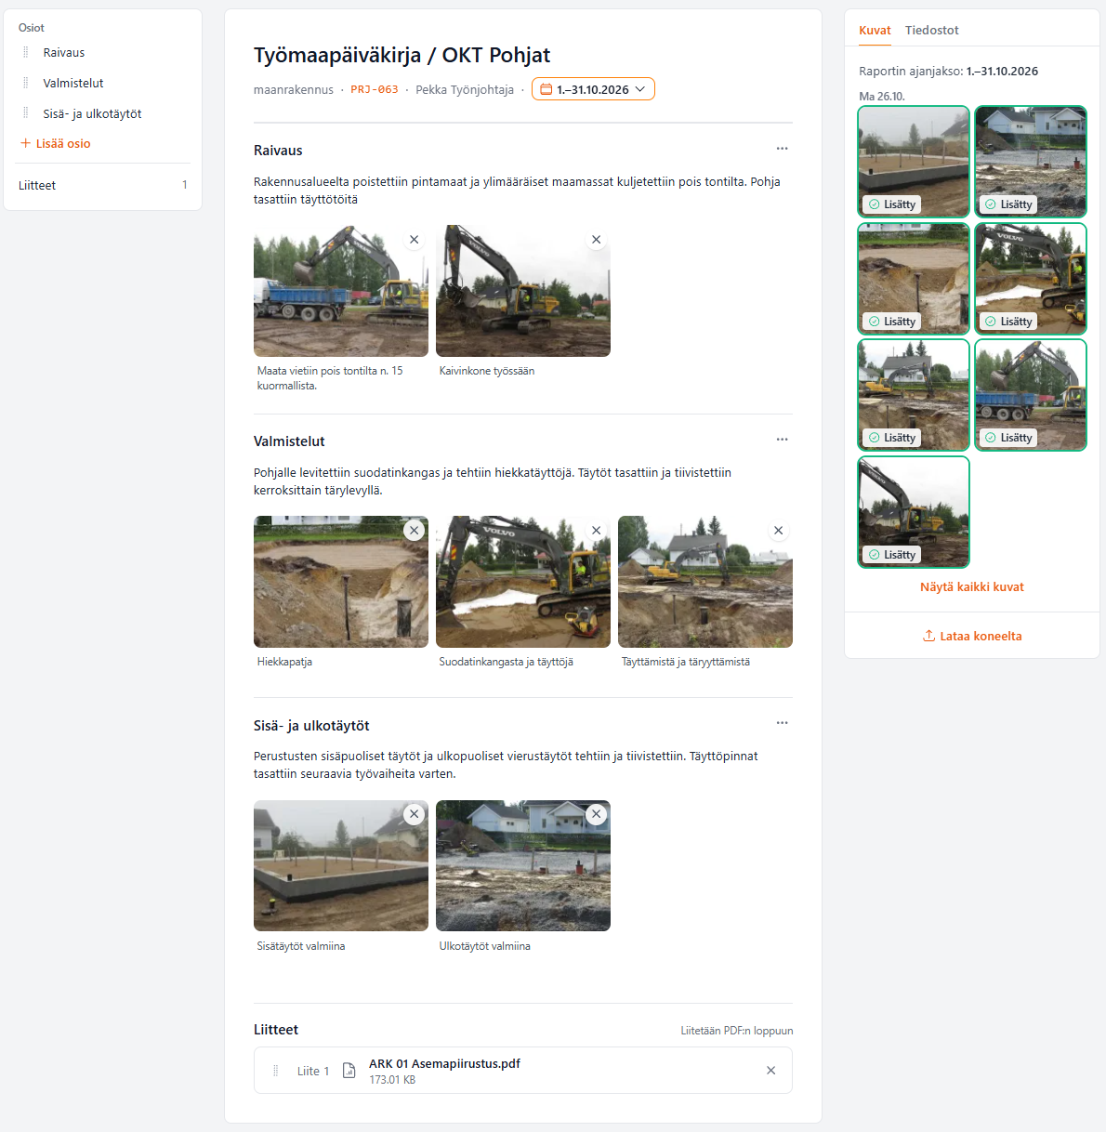Image resolution: width=1106 pixels, height=1132 pixels.
Task: Edit the description 'Perustusten sisäpuoliset täytöt...'
Action: (x=506, y=765)
